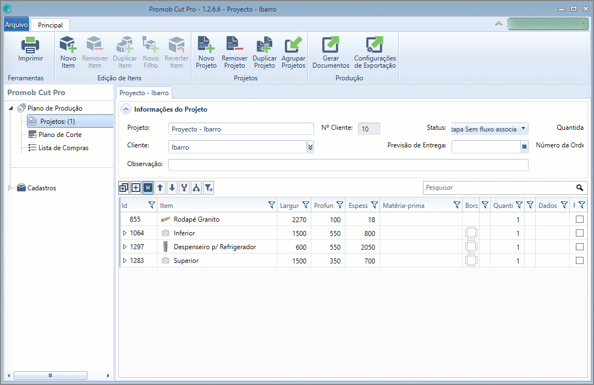Click the sidebar scroll left arrow
Viewport: 594px width, 385px height.
tap(9, 376)
